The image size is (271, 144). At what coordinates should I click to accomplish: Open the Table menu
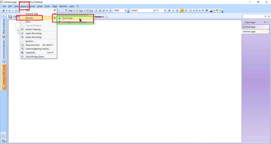pos(55,6)
